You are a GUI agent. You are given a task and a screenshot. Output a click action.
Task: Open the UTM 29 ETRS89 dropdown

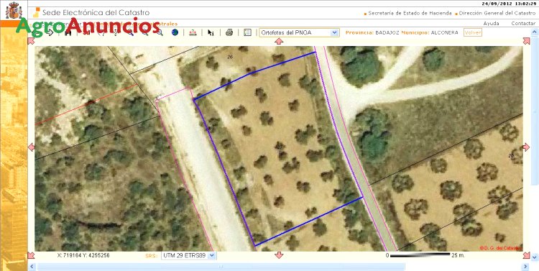pyautogui.click(x=189, y=255)
